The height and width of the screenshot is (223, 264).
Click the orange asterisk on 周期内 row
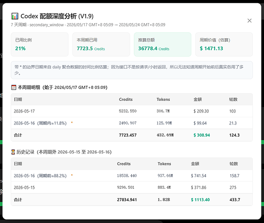point(72,123)
